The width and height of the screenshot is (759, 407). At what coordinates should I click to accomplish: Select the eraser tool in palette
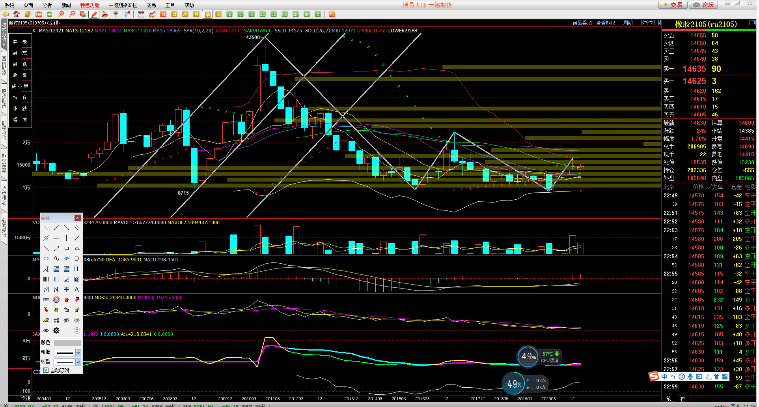[46, 320]
